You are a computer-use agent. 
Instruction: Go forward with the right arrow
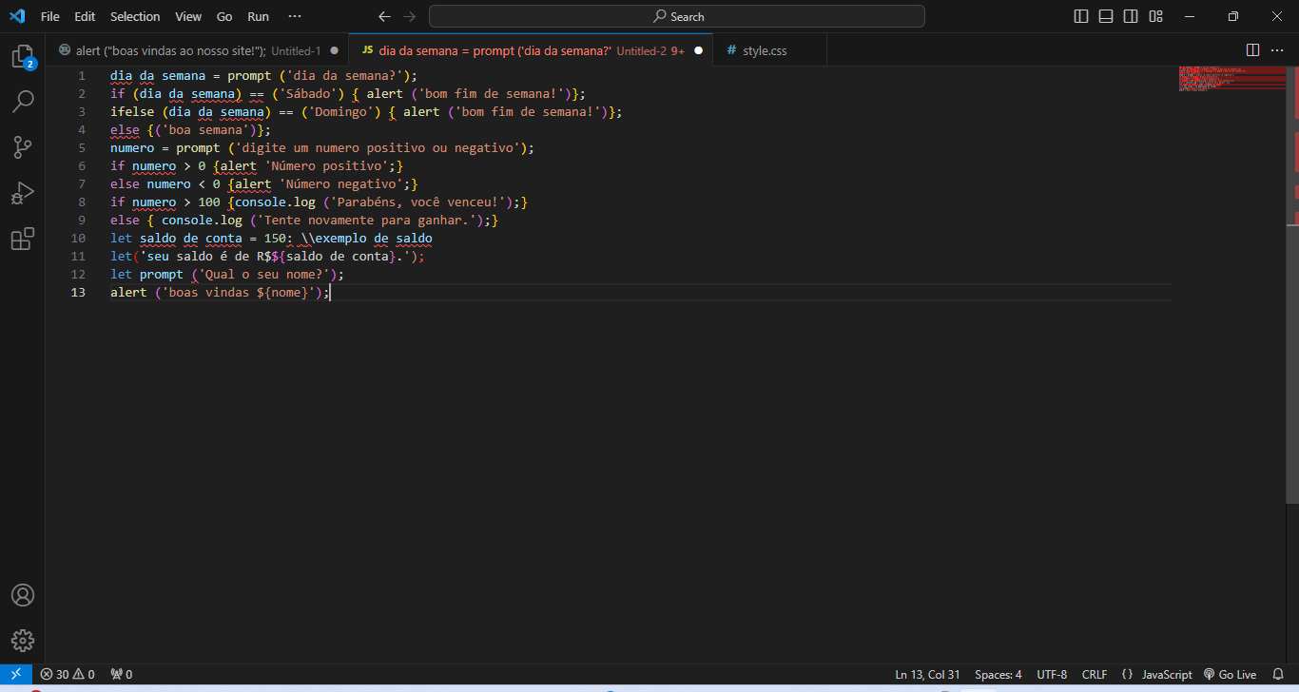click(x=410, y=16)
